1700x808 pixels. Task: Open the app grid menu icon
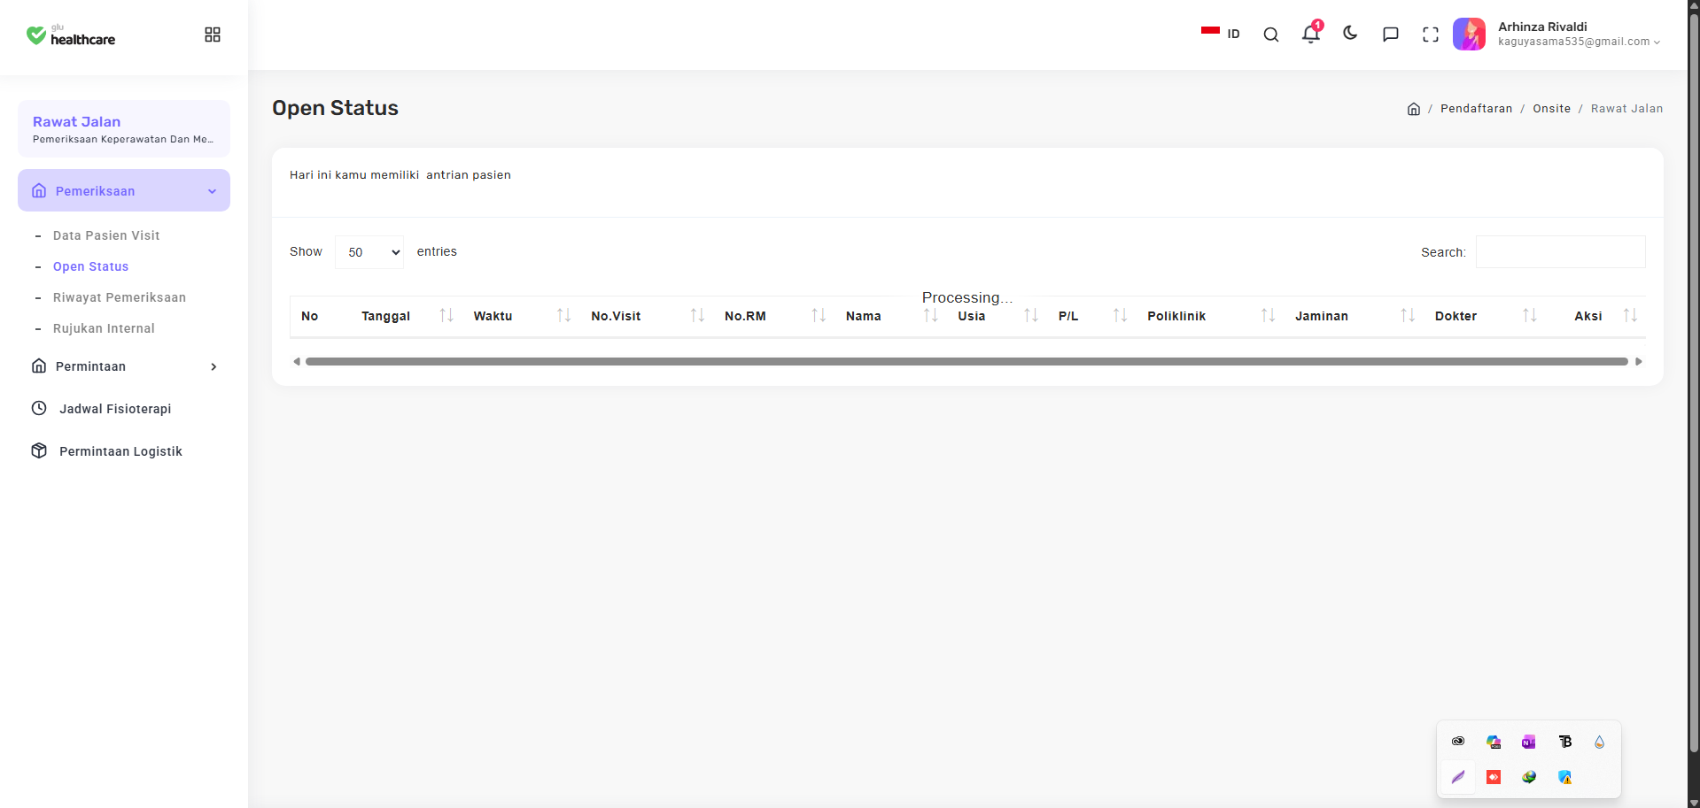pos(213,35)
